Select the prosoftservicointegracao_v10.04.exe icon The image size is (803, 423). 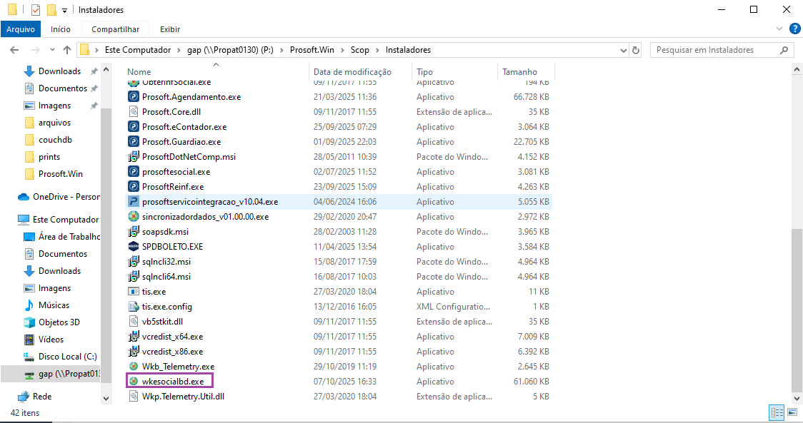point(133,202)
